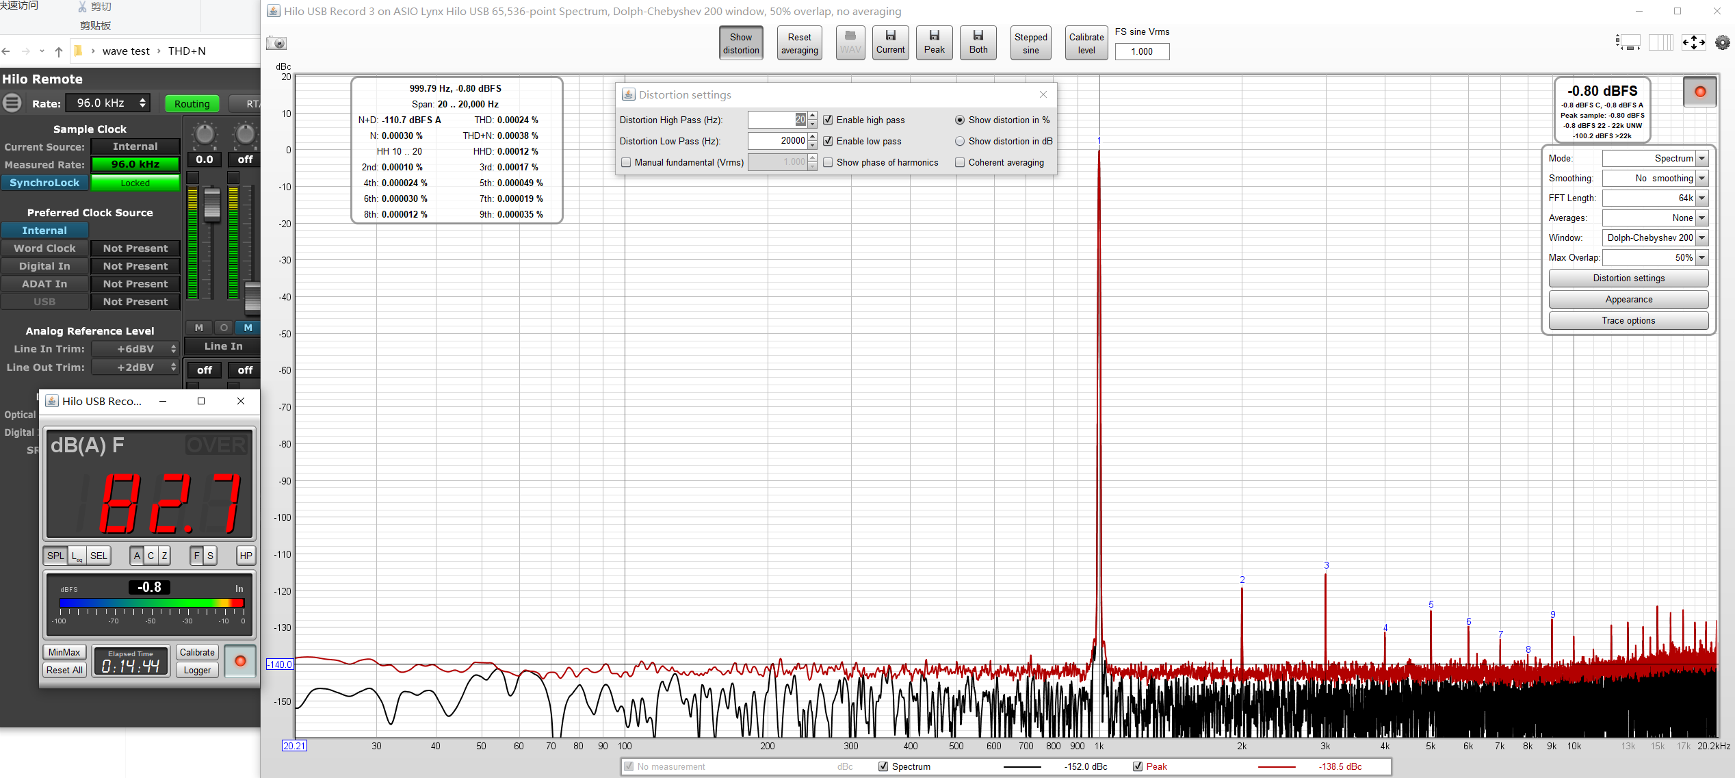
Task: Enable Show phase of harmonics checkbox
Action: tap(828, 162)
